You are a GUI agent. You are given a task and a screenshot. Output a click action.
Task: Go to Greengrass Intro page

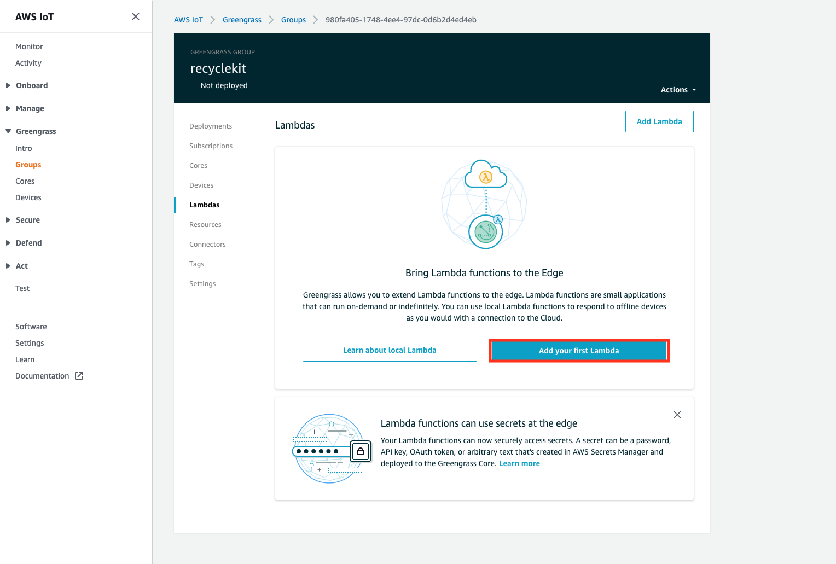pos(24,148)
